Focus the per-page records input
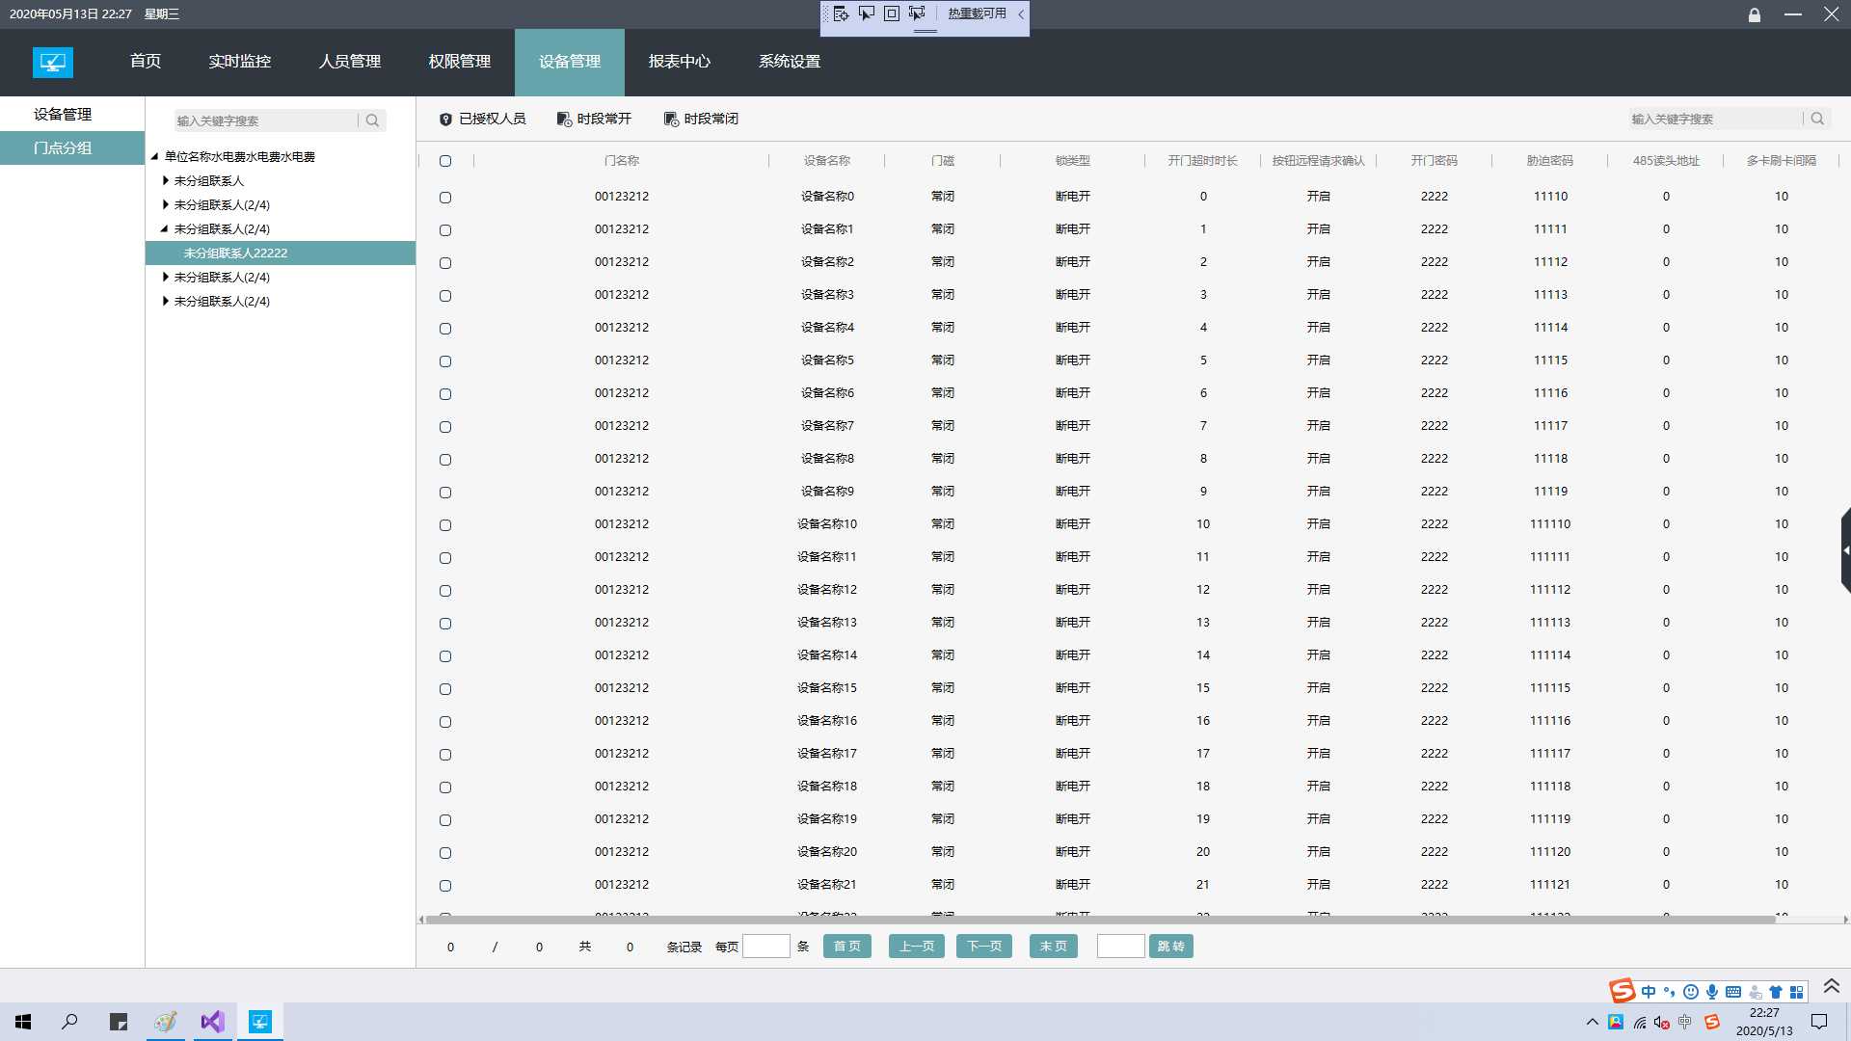Screen dimensions: 1851x1041 (x=766, y=947)
